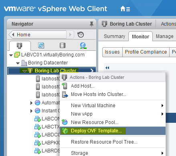Viewport: 176px width, 156px height.
Task: Open the New Virtual Machine submenu arrow
Action: pos(162,106)
